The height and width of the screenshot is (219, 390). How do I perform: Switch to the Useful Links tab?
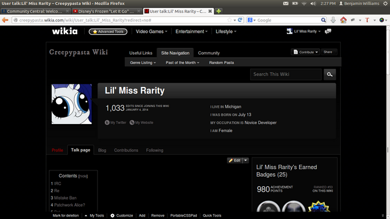click(141, 53)
